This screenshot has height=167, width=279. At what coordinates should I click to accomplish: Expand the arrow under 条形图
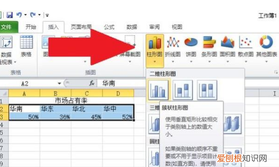[209, 62]
